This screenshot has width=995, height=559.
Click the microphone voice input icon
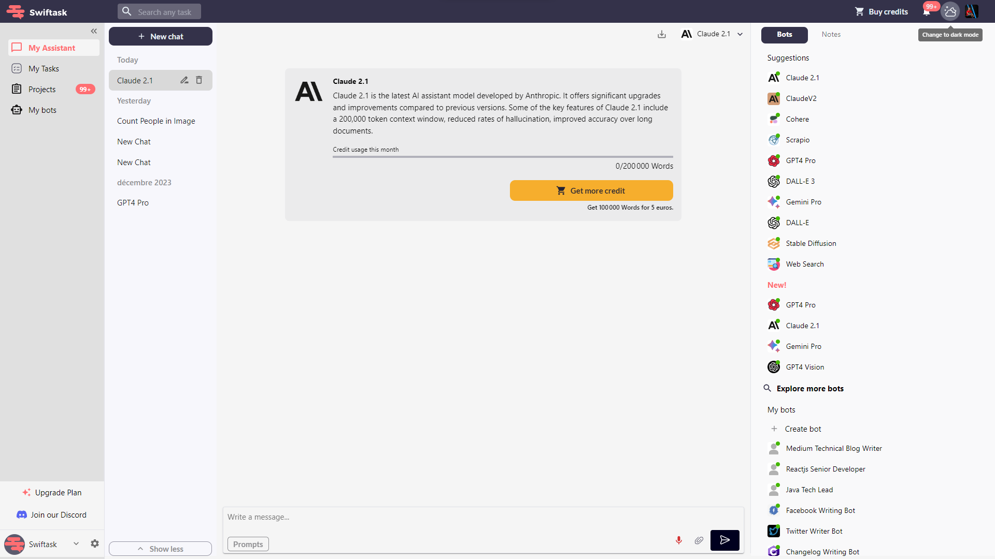click(678, 540)
